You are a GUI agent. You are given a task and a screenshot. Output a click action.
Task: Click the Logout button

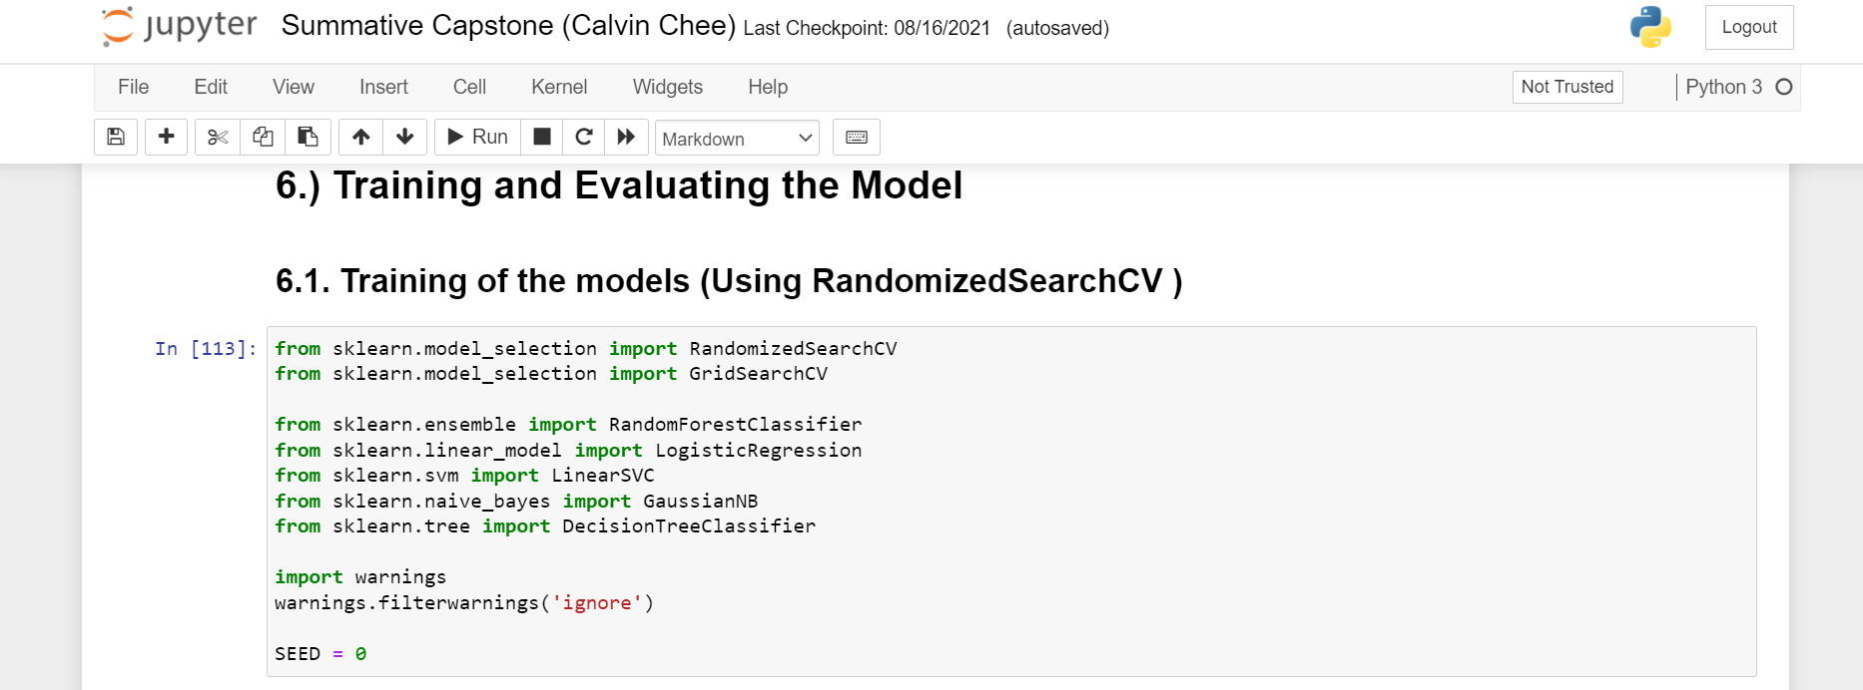[1749, 27]
